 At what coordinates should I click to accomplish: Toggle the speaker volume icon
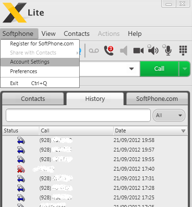click(153, 50)
